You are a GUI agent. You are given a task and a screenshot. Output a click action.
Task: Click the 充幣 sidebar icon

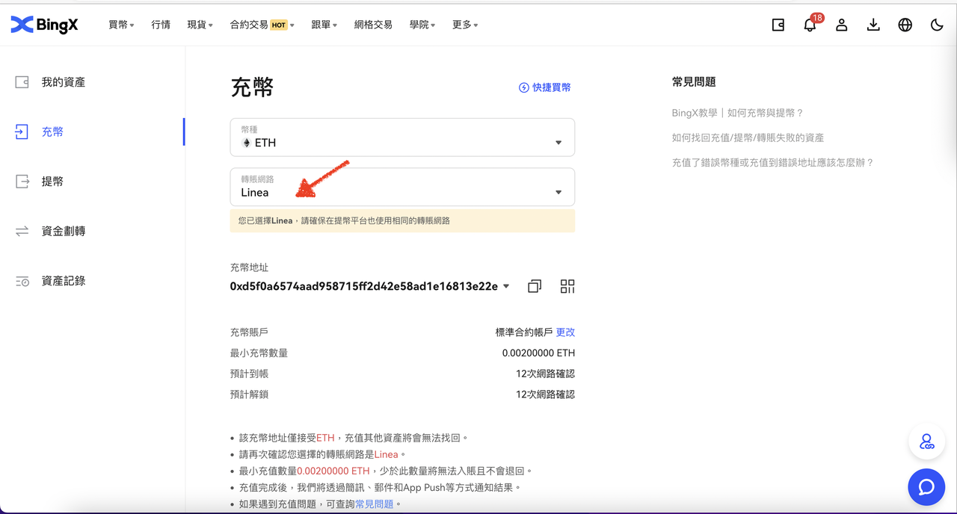(22, 131)
